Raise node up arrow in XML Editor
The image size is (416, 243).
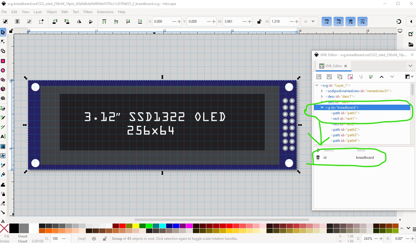pos(382,77)
